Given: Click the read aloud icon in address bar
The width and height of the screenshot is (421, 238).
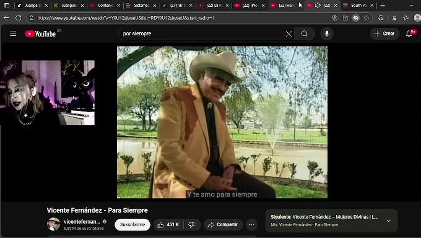Looking at the screenshot, I should [x=335, y=18].
